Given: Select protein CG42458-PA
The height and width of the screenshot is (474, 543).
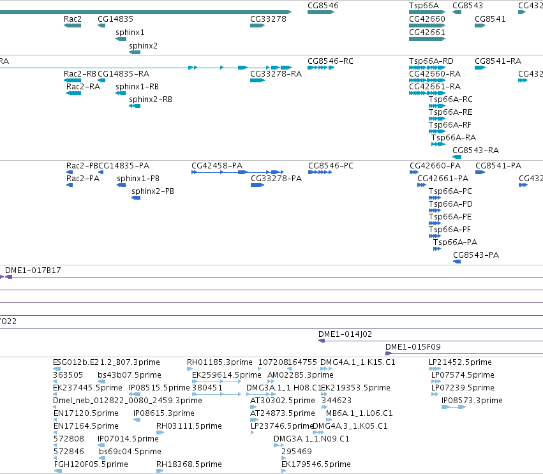Looking at the screenshot, I should pyautogui.click(x=237, y=172).
